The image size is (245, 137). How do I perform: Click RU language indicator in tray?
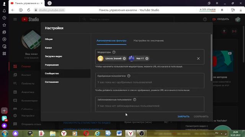[x=217, y=133]
